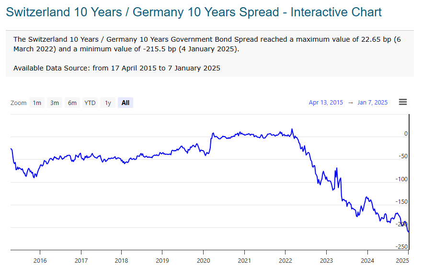The width and height of the screenshot is (423, 268).
Task: Select the 3m zoom range
Action: pos(55,103)
